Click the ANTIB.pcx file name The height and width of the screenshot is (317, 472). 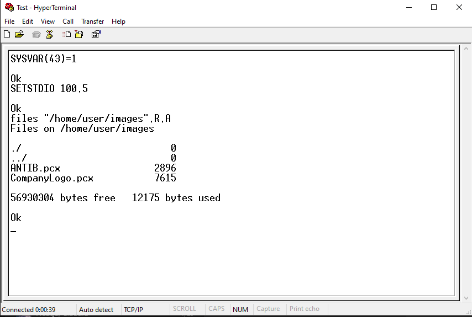coord(35,168)
